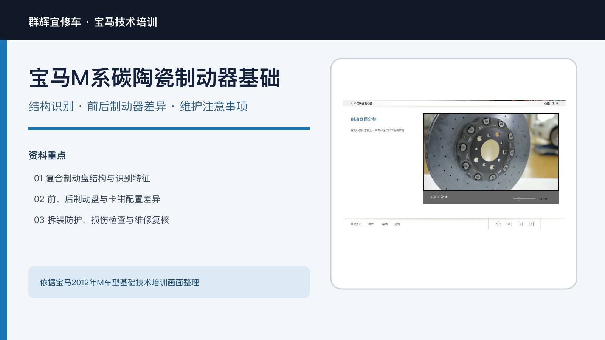Click the rewind double-arrow in the video player
Viewport: 605px width, 340px height.
(x=435, y=196)
